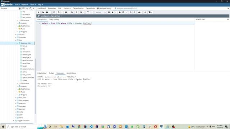The image size is (230, 129).
Task: Switch to the Dependents tab
Action: click(x=90, y=9)
